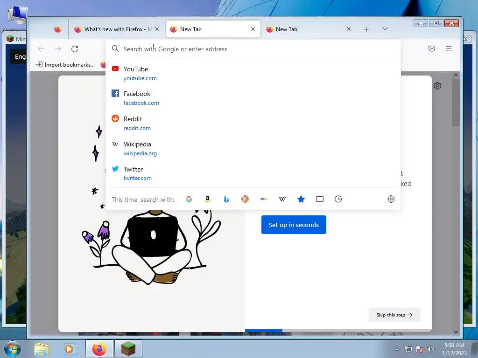Close the rightmost New Tab
This screenshot has width=478, height=358.
(349, 29)
